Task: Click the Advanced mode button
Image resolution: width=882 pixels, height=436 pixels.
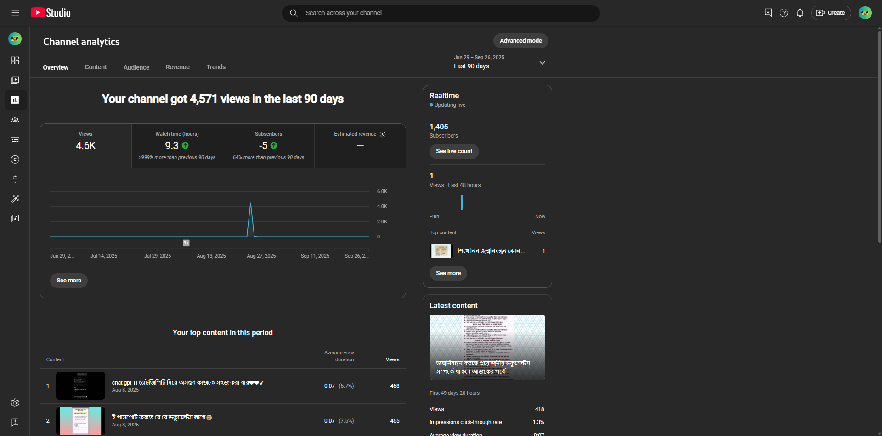Action: click(x=520, y=41)
